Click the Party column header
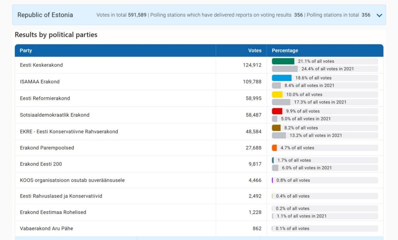Viewport: 398px width, 240px height. point(26,50)
